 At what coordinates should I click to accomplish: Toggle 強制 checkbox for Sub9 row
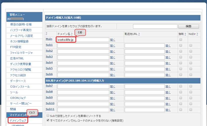(x=181, y=98)
